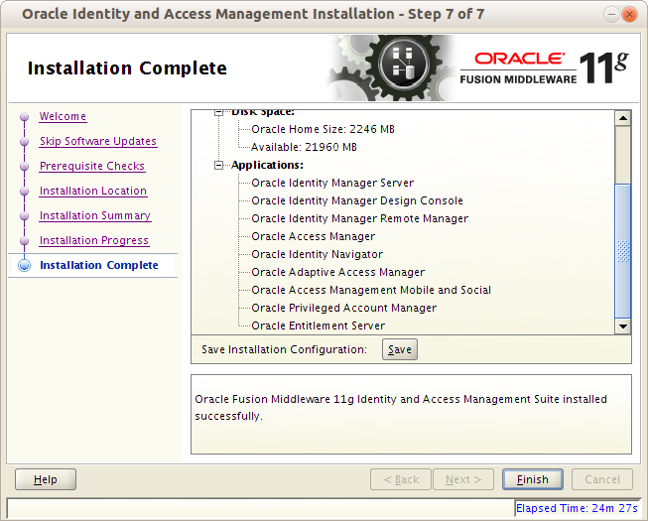Collapse the Disk Space tree node
Viewport: 648px width, 521px height.
pyautogui.click(x=218, y=112)
